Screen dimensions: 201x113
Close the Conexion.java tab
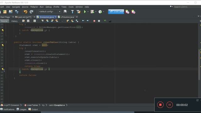56,17
